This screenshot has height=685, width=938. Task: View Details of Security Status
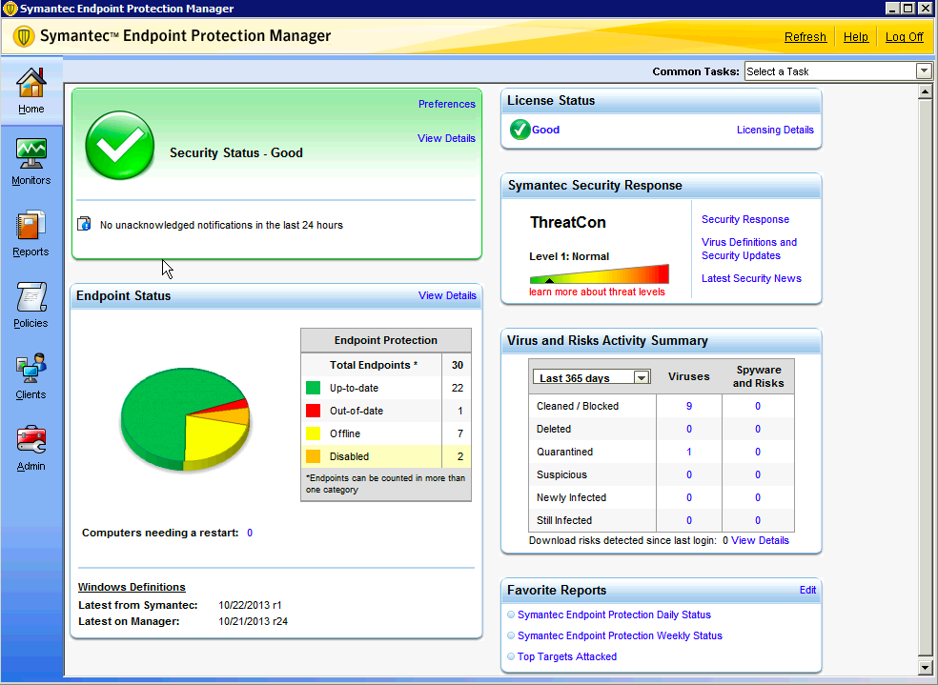coord(446,138)
